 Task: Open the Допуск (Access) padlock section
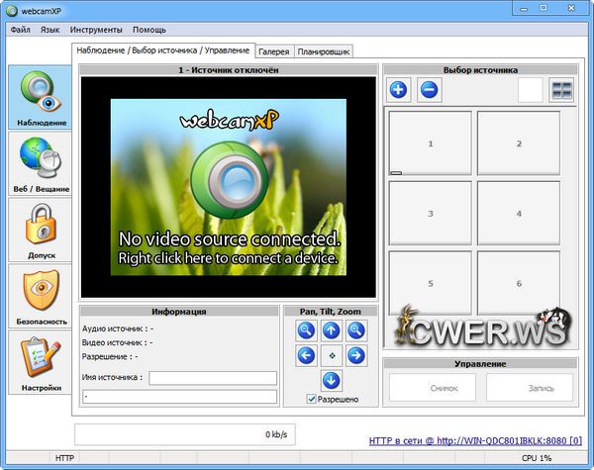[x=42, y=230]
